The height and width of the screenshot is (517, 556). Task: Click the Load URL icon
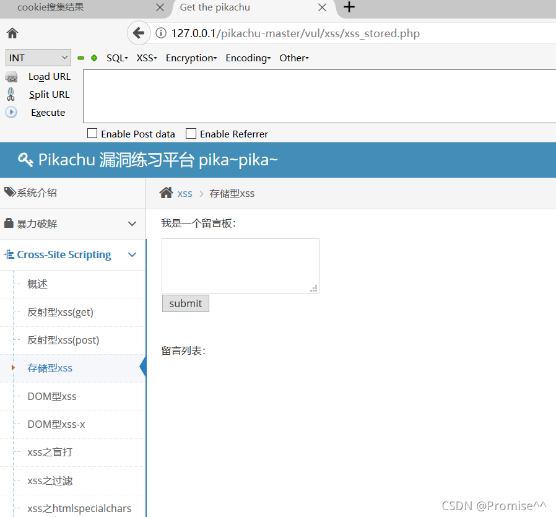[11, 77]
